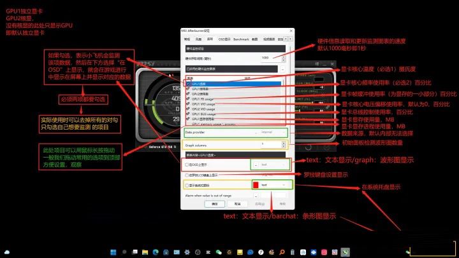Click the ellipsis button beside the OSD text dropdown
The height and width of the screenshot is (258, 459).
point(256,164)
